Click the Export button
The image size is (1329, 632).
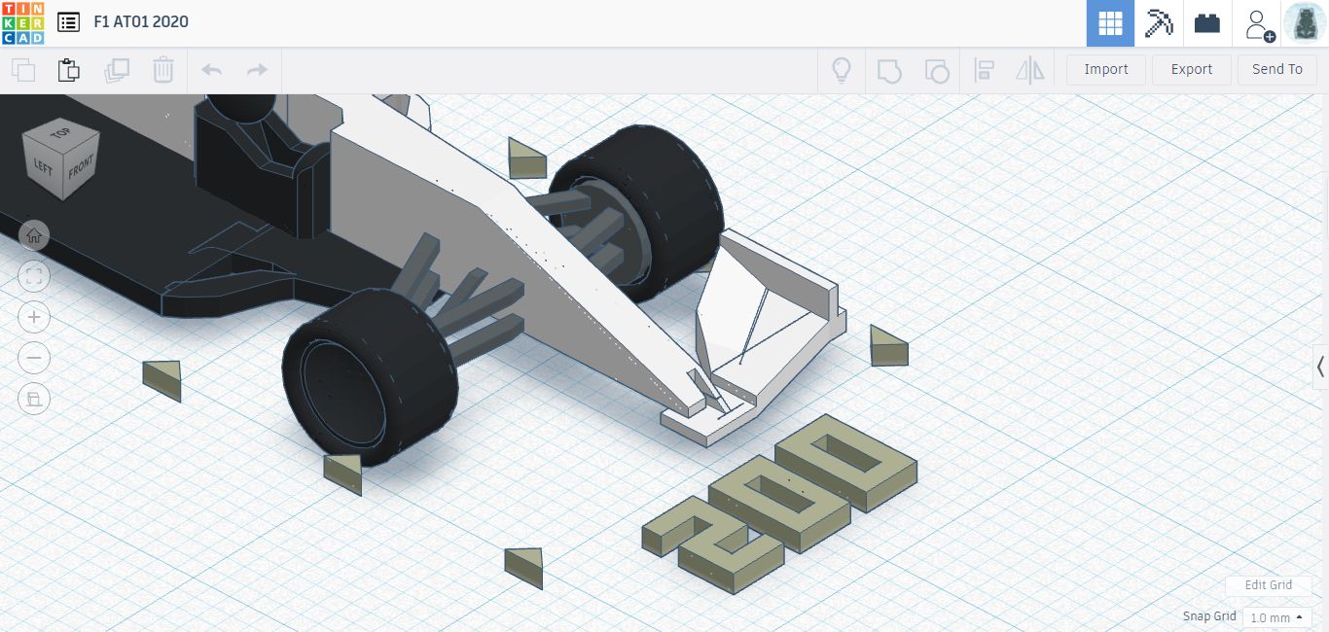coord(1191,69)
